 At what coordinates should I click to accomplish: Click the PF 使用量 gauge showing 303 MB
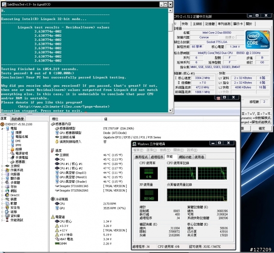[149, 195]
